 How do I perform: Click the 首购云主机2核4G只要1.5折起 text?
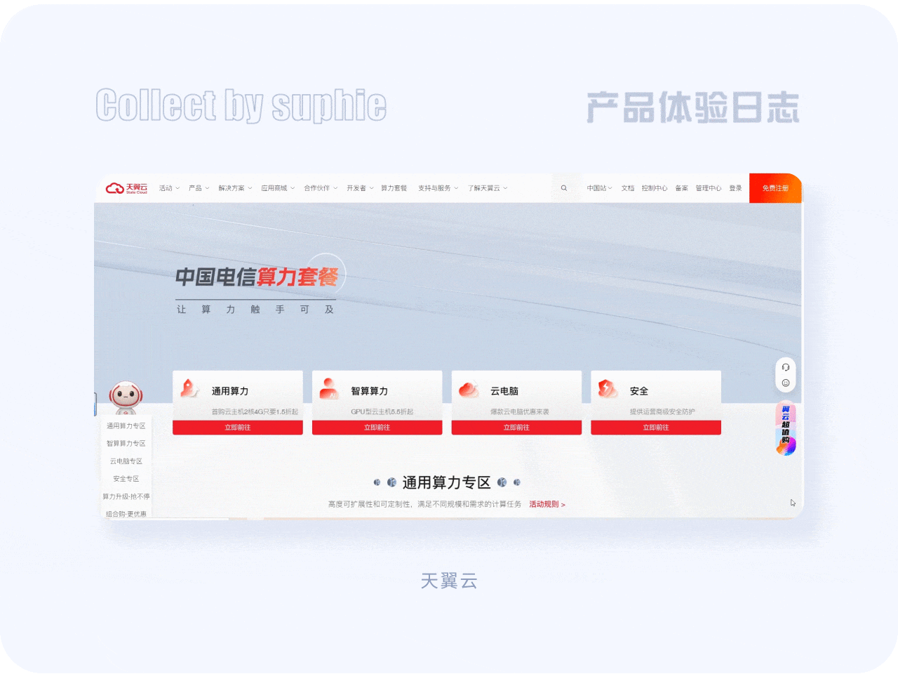pyautogui.click(x=255, y=412)
